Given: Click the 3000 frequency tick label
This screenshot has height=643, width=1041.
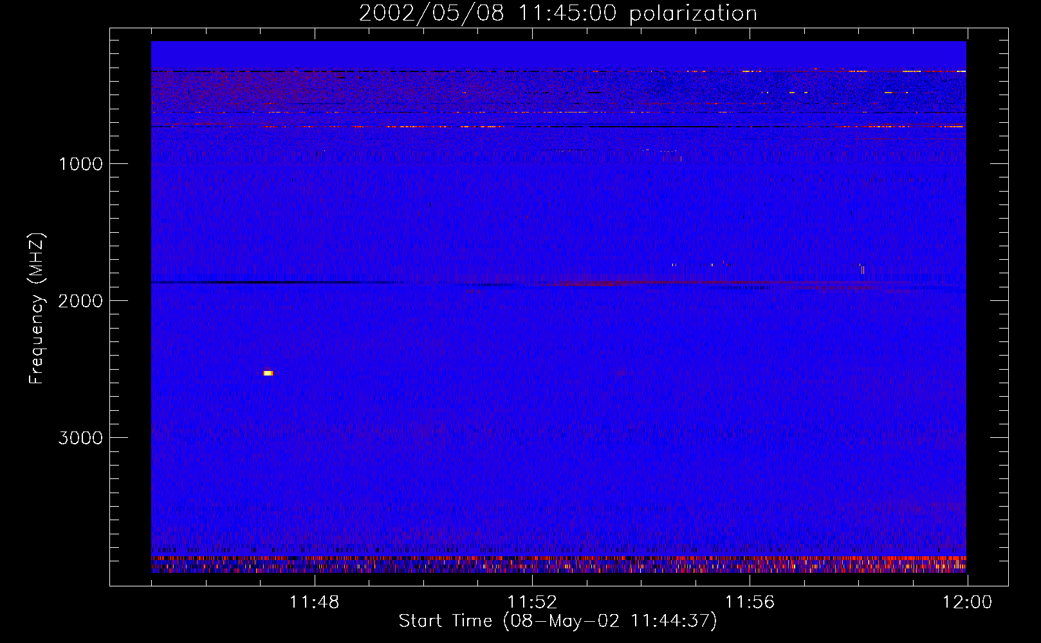Looking at the screenshot, I should pyautogui.click(x=80, y=438).
